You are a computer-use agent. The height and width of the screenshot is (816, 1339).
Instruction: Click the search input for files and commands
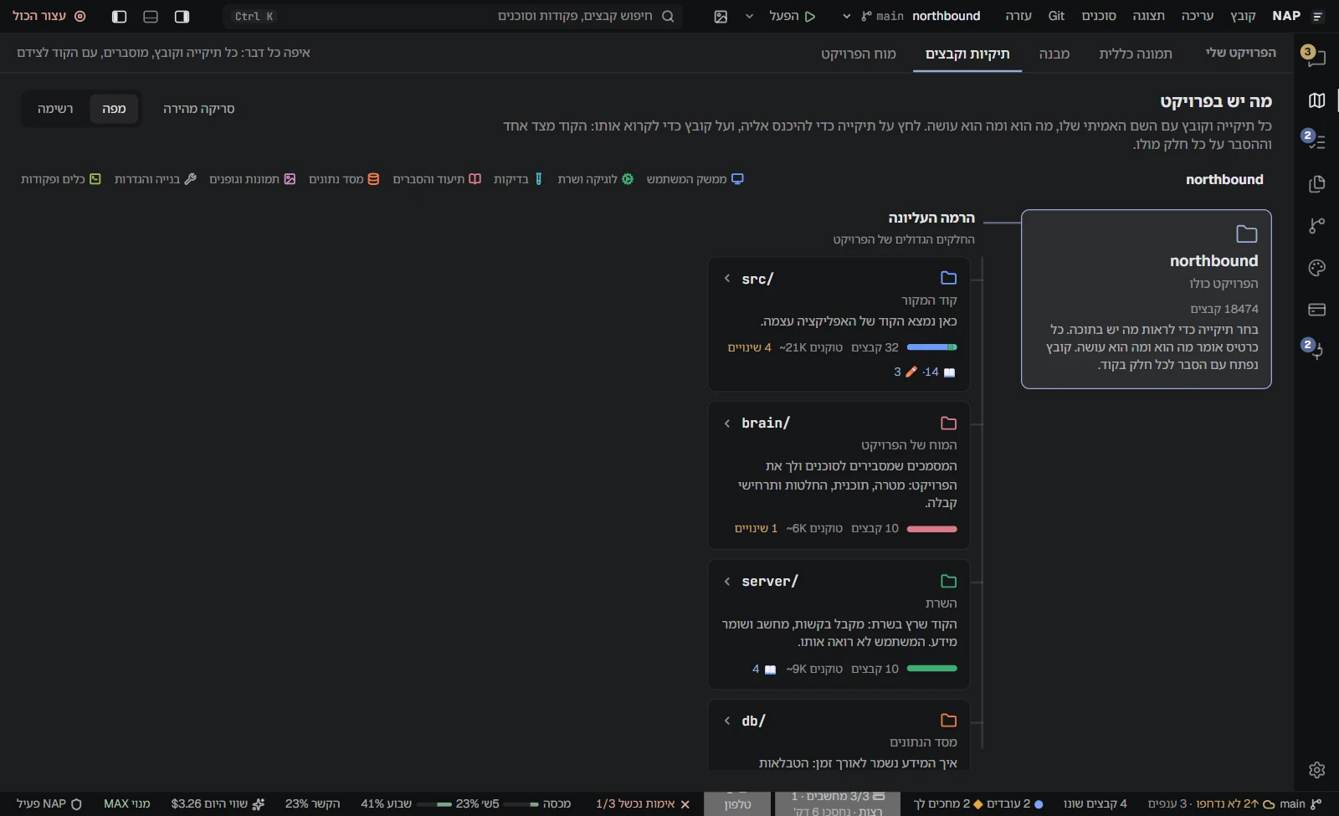click(453, 16)
